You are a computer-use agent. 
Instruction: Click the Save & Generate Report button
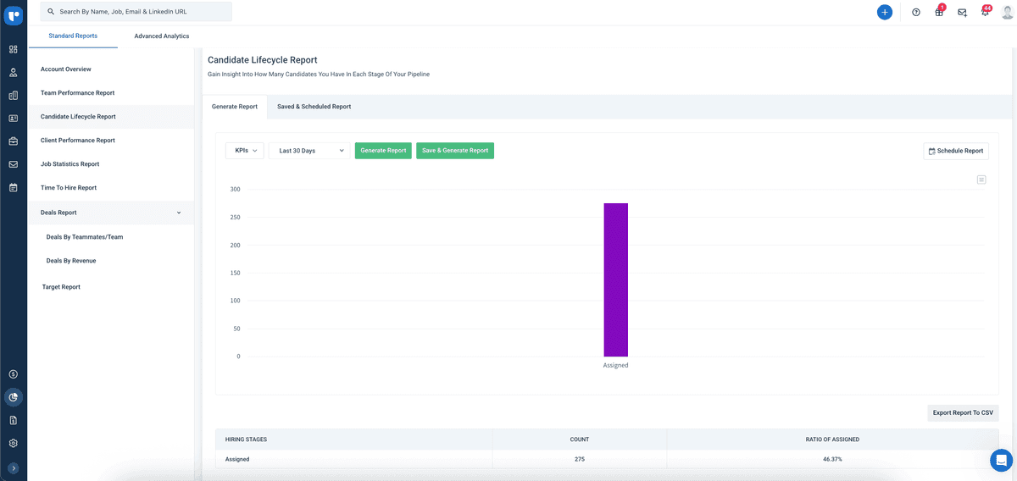point(455,151)
